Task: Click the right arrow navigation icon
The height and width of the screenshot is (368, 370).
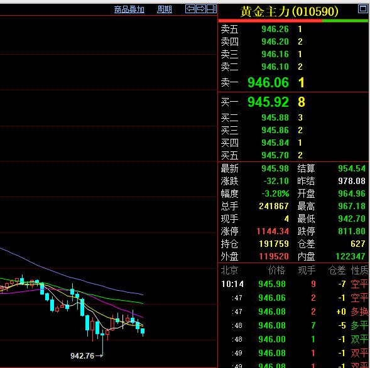Action: (201, 9)
